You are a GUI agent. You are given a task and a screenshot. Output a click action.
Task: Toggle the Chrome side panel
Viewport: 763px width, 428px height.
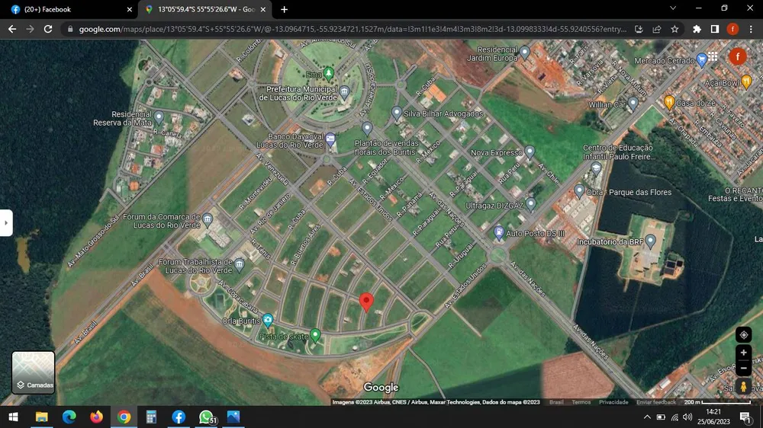715,29
